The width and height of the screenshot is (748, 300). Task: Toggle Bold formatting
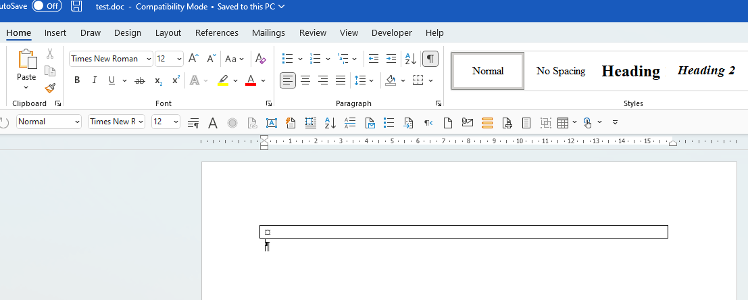pos(77,80)
